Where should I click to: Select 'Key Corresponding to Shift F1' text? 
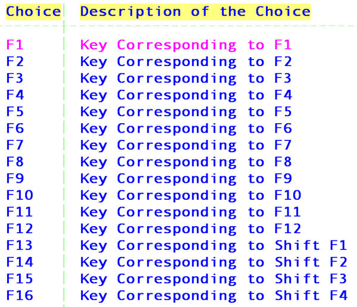(214, 245)
